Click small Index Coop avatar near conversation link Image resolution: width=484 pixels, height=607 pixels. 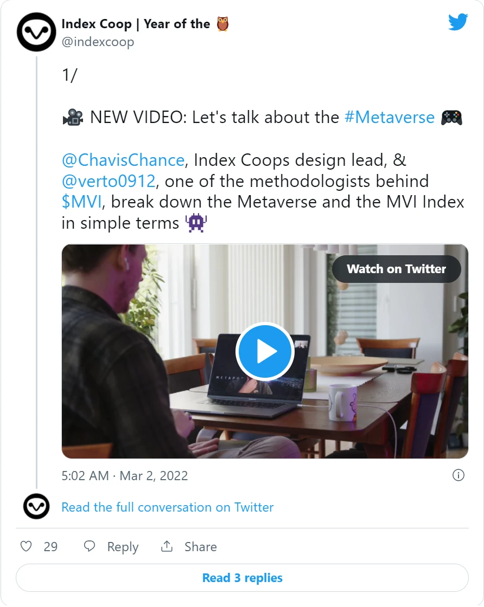pyautogui.click(x=36, y=506)
